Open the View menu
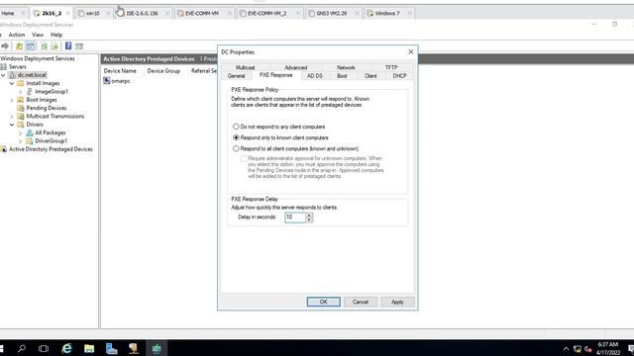 (x=38, y=35)
